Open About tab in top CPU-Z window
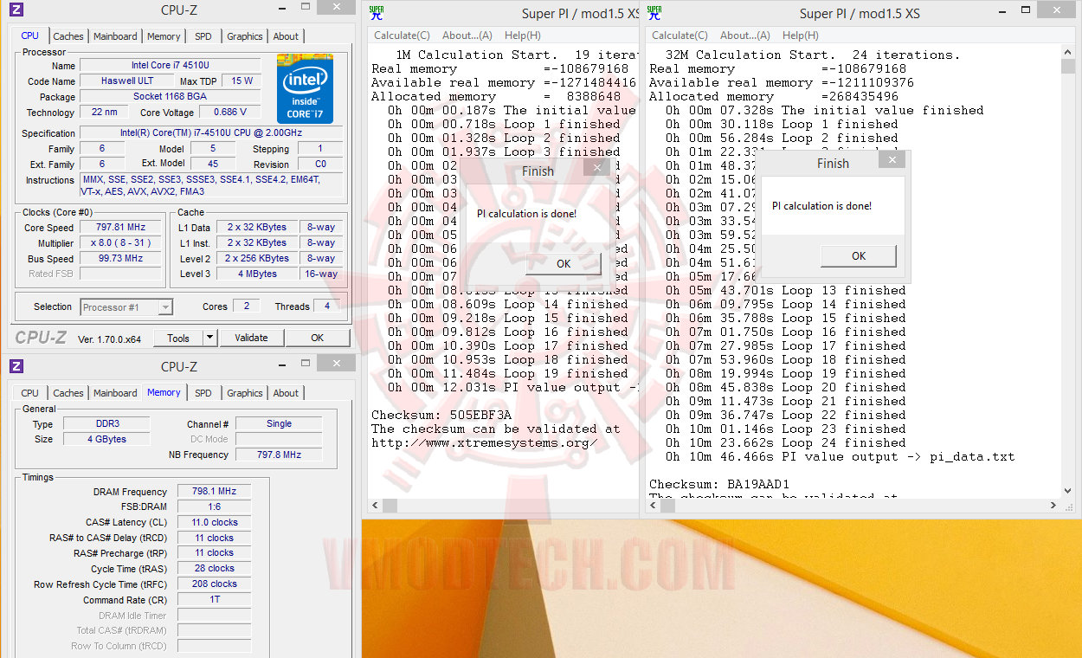 (286, 36)
